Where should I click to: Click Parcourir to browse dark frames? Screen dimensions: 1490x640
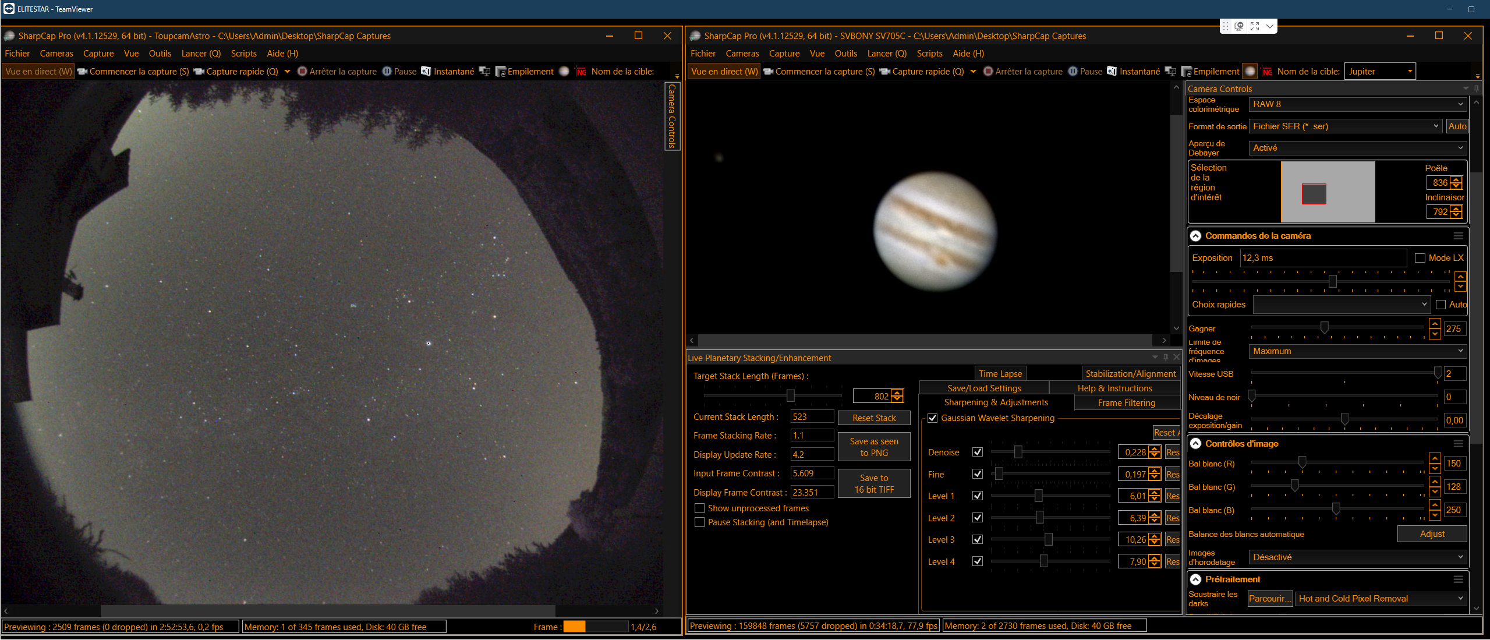pyautogui.click(x=1270, y=599)
